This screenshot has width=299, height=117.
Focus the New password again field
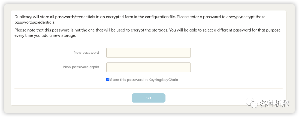(x=148, y=67)
